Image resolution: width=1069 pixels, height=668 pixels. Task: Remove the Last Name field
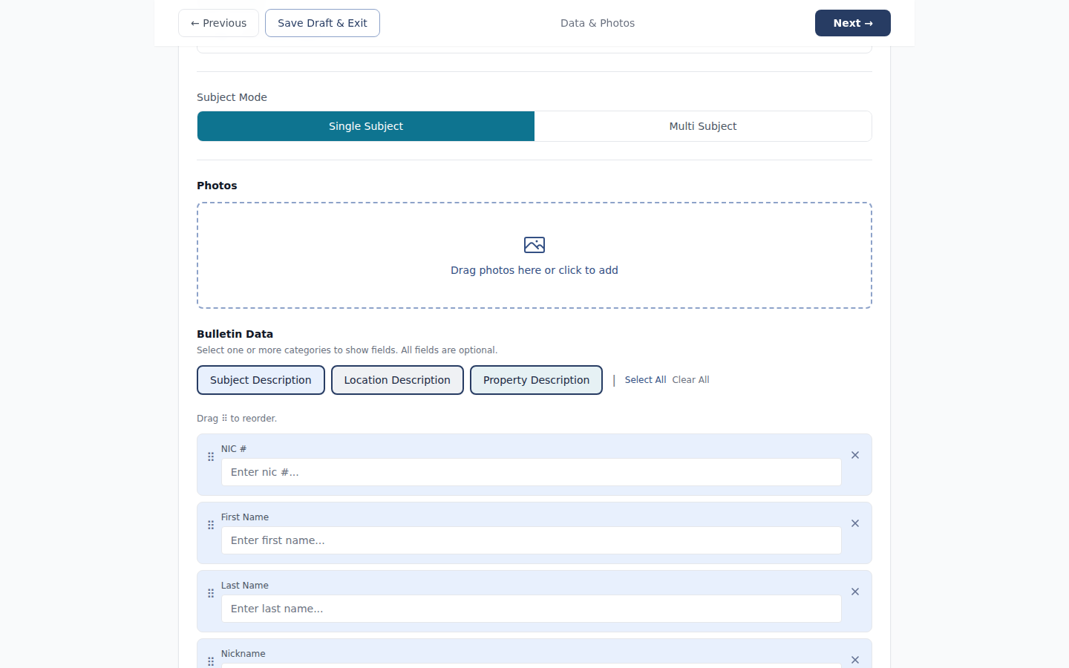coord(855,592)
